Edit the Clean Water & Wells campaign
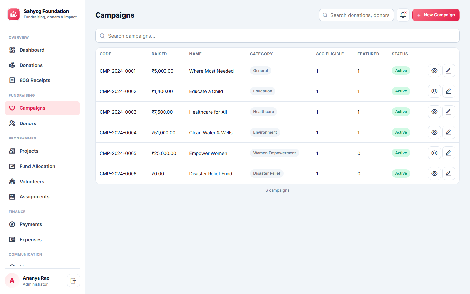The width and height of the screenshot is (470, 294). point(449,132)
